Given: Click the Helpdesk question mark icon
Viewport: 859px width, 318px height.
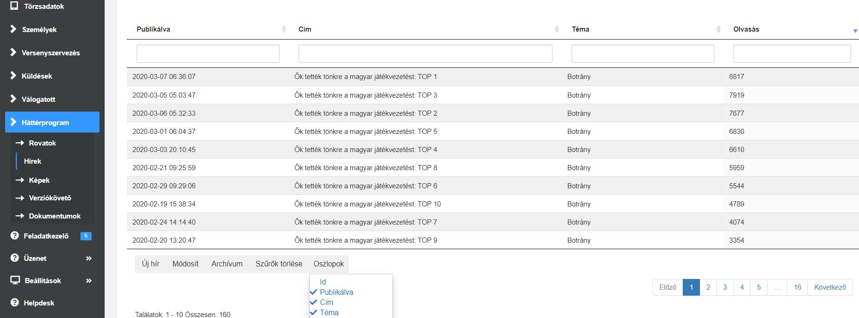Looking at the screenshot, I should tap(14, 303).
